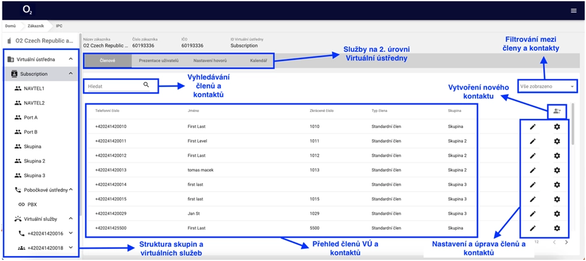Click the edit pencil for +420241420010
586x261 pixels.
pos(532,127)
